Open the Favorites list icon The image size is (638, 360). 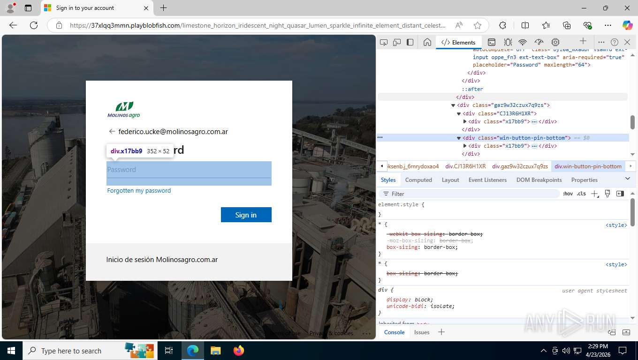(x=546, y=25)
